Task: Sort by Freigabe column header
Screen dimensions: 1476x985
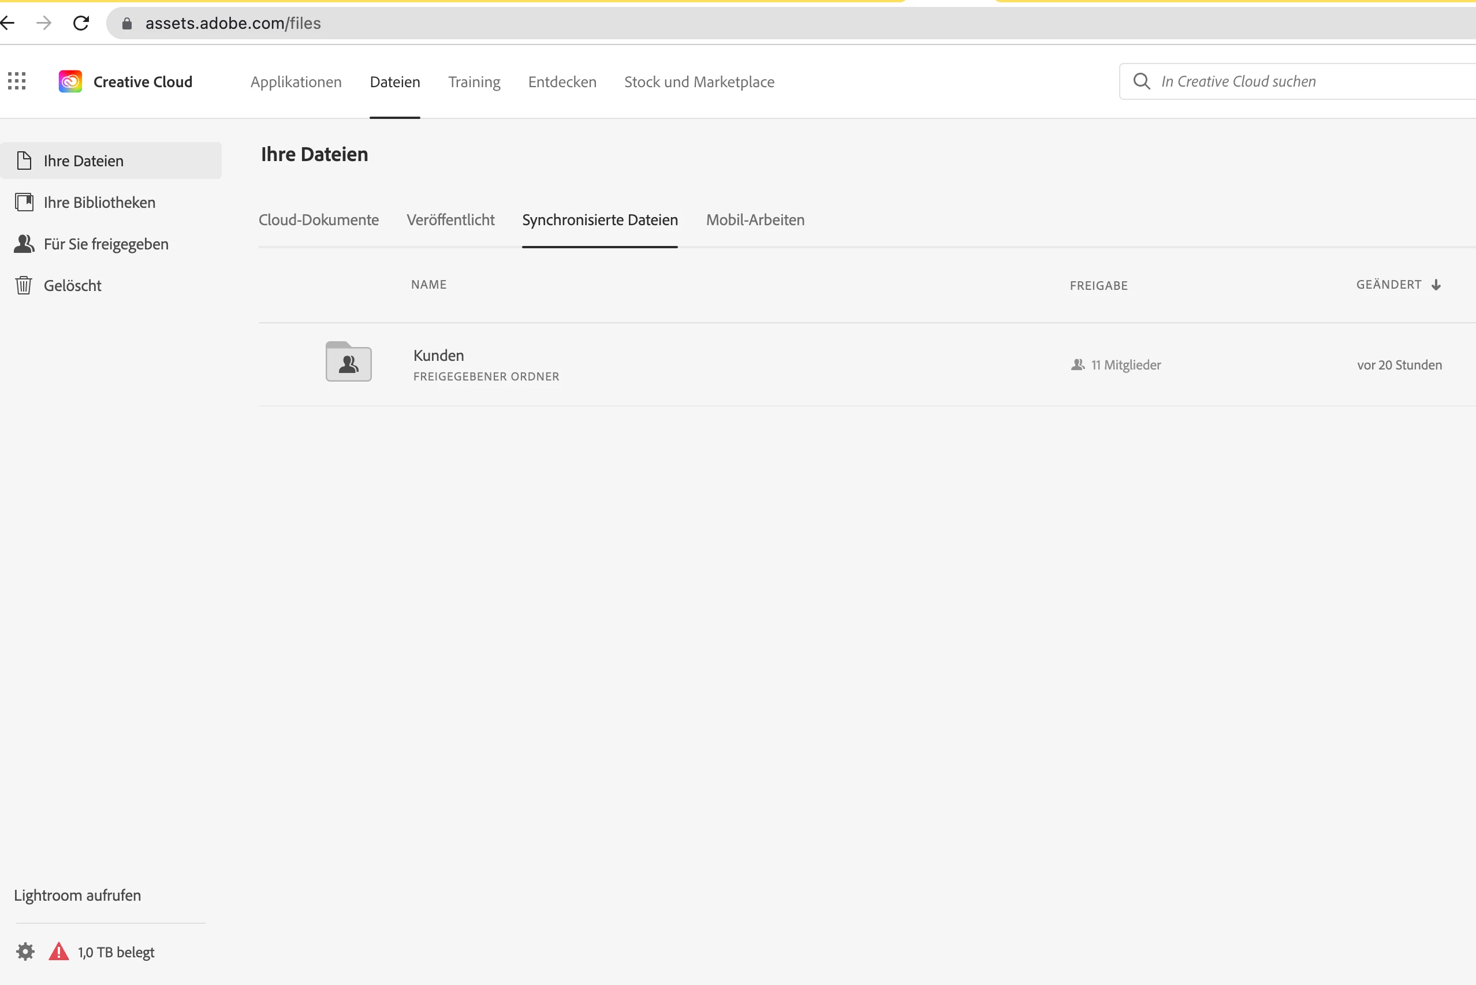Action: [1098, 286]
